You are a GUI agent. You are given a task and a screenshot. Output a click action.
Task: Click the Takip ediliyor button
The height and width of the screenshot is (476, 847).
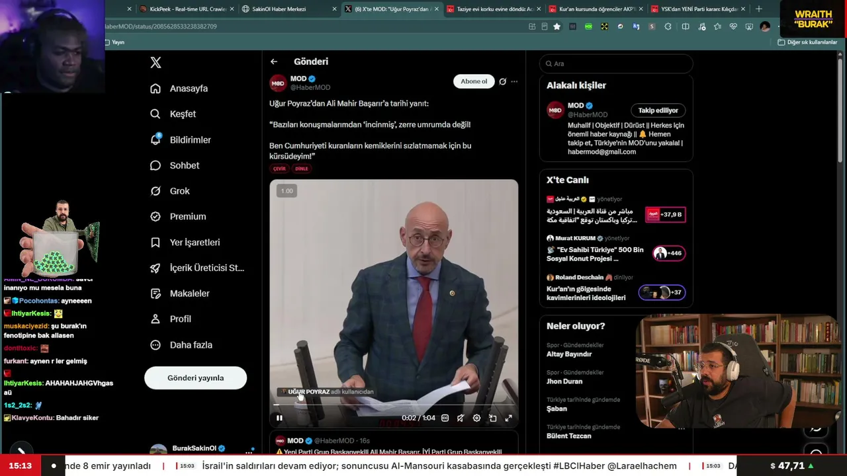(x=658, y=110)
